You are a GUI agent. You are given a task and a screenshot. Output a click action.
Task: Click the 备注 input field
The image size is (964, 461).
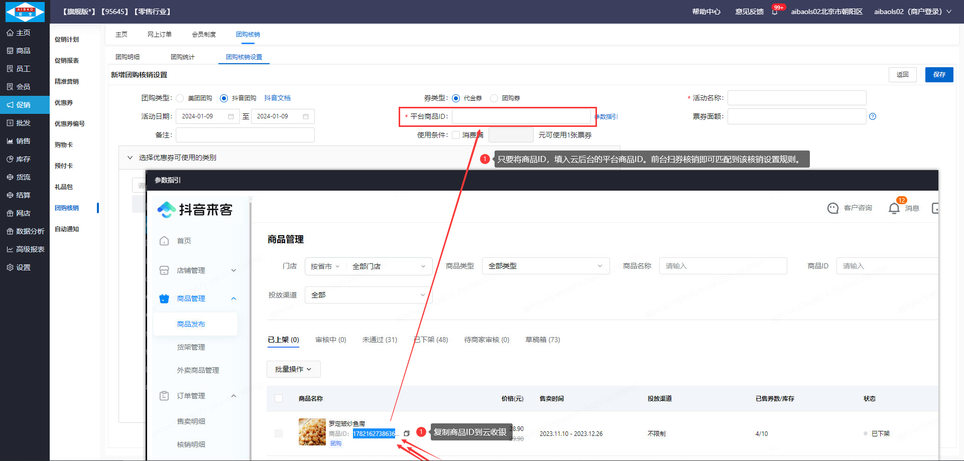point(245,135)
